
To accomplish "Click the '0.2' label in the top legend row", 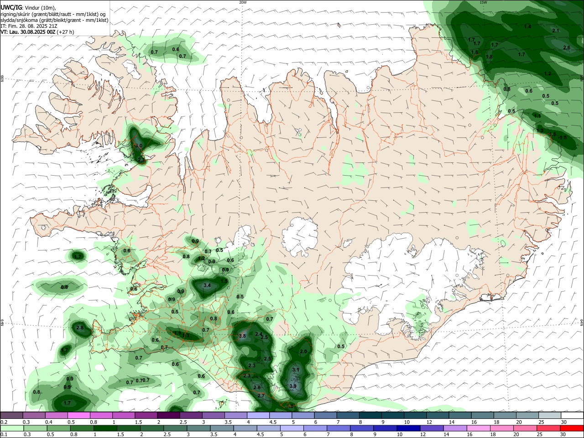I will click(4, 422).
